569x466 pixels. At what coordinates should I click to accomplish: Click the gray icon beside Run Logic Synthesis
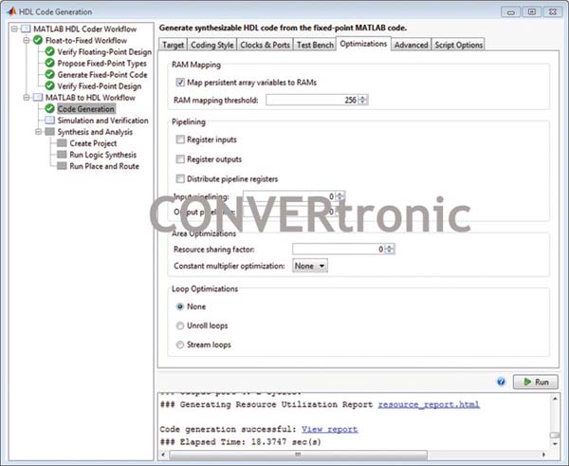click(x=62, y=155)
